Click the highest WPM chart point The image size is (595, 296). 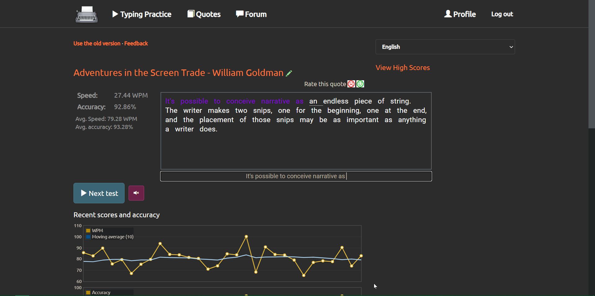[x=246, y=236]
